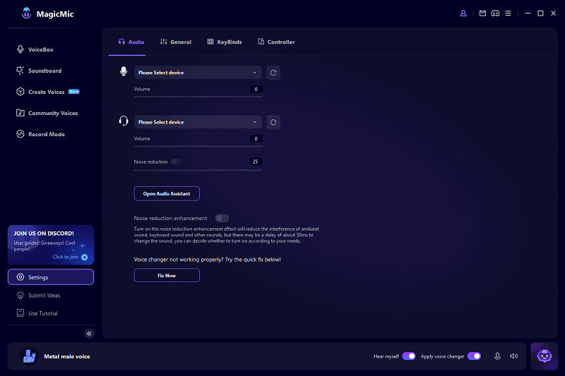Open the user account profile icon
The image size is (565, 376).
click(x=463, y=13)
